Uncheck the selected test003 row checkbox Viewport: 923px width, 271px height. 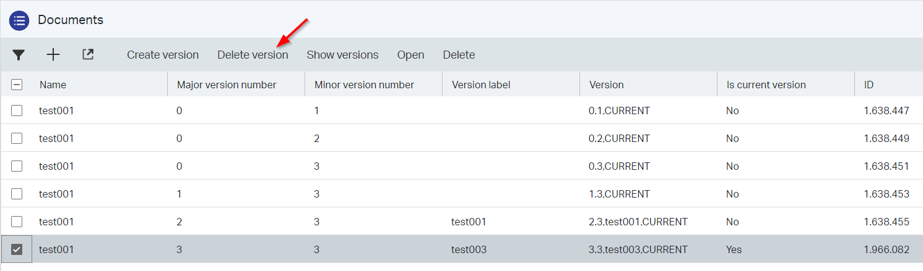17,249
